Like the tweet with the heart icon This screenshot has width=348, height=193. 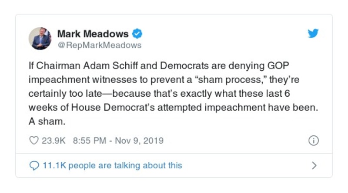pos(33,141)
